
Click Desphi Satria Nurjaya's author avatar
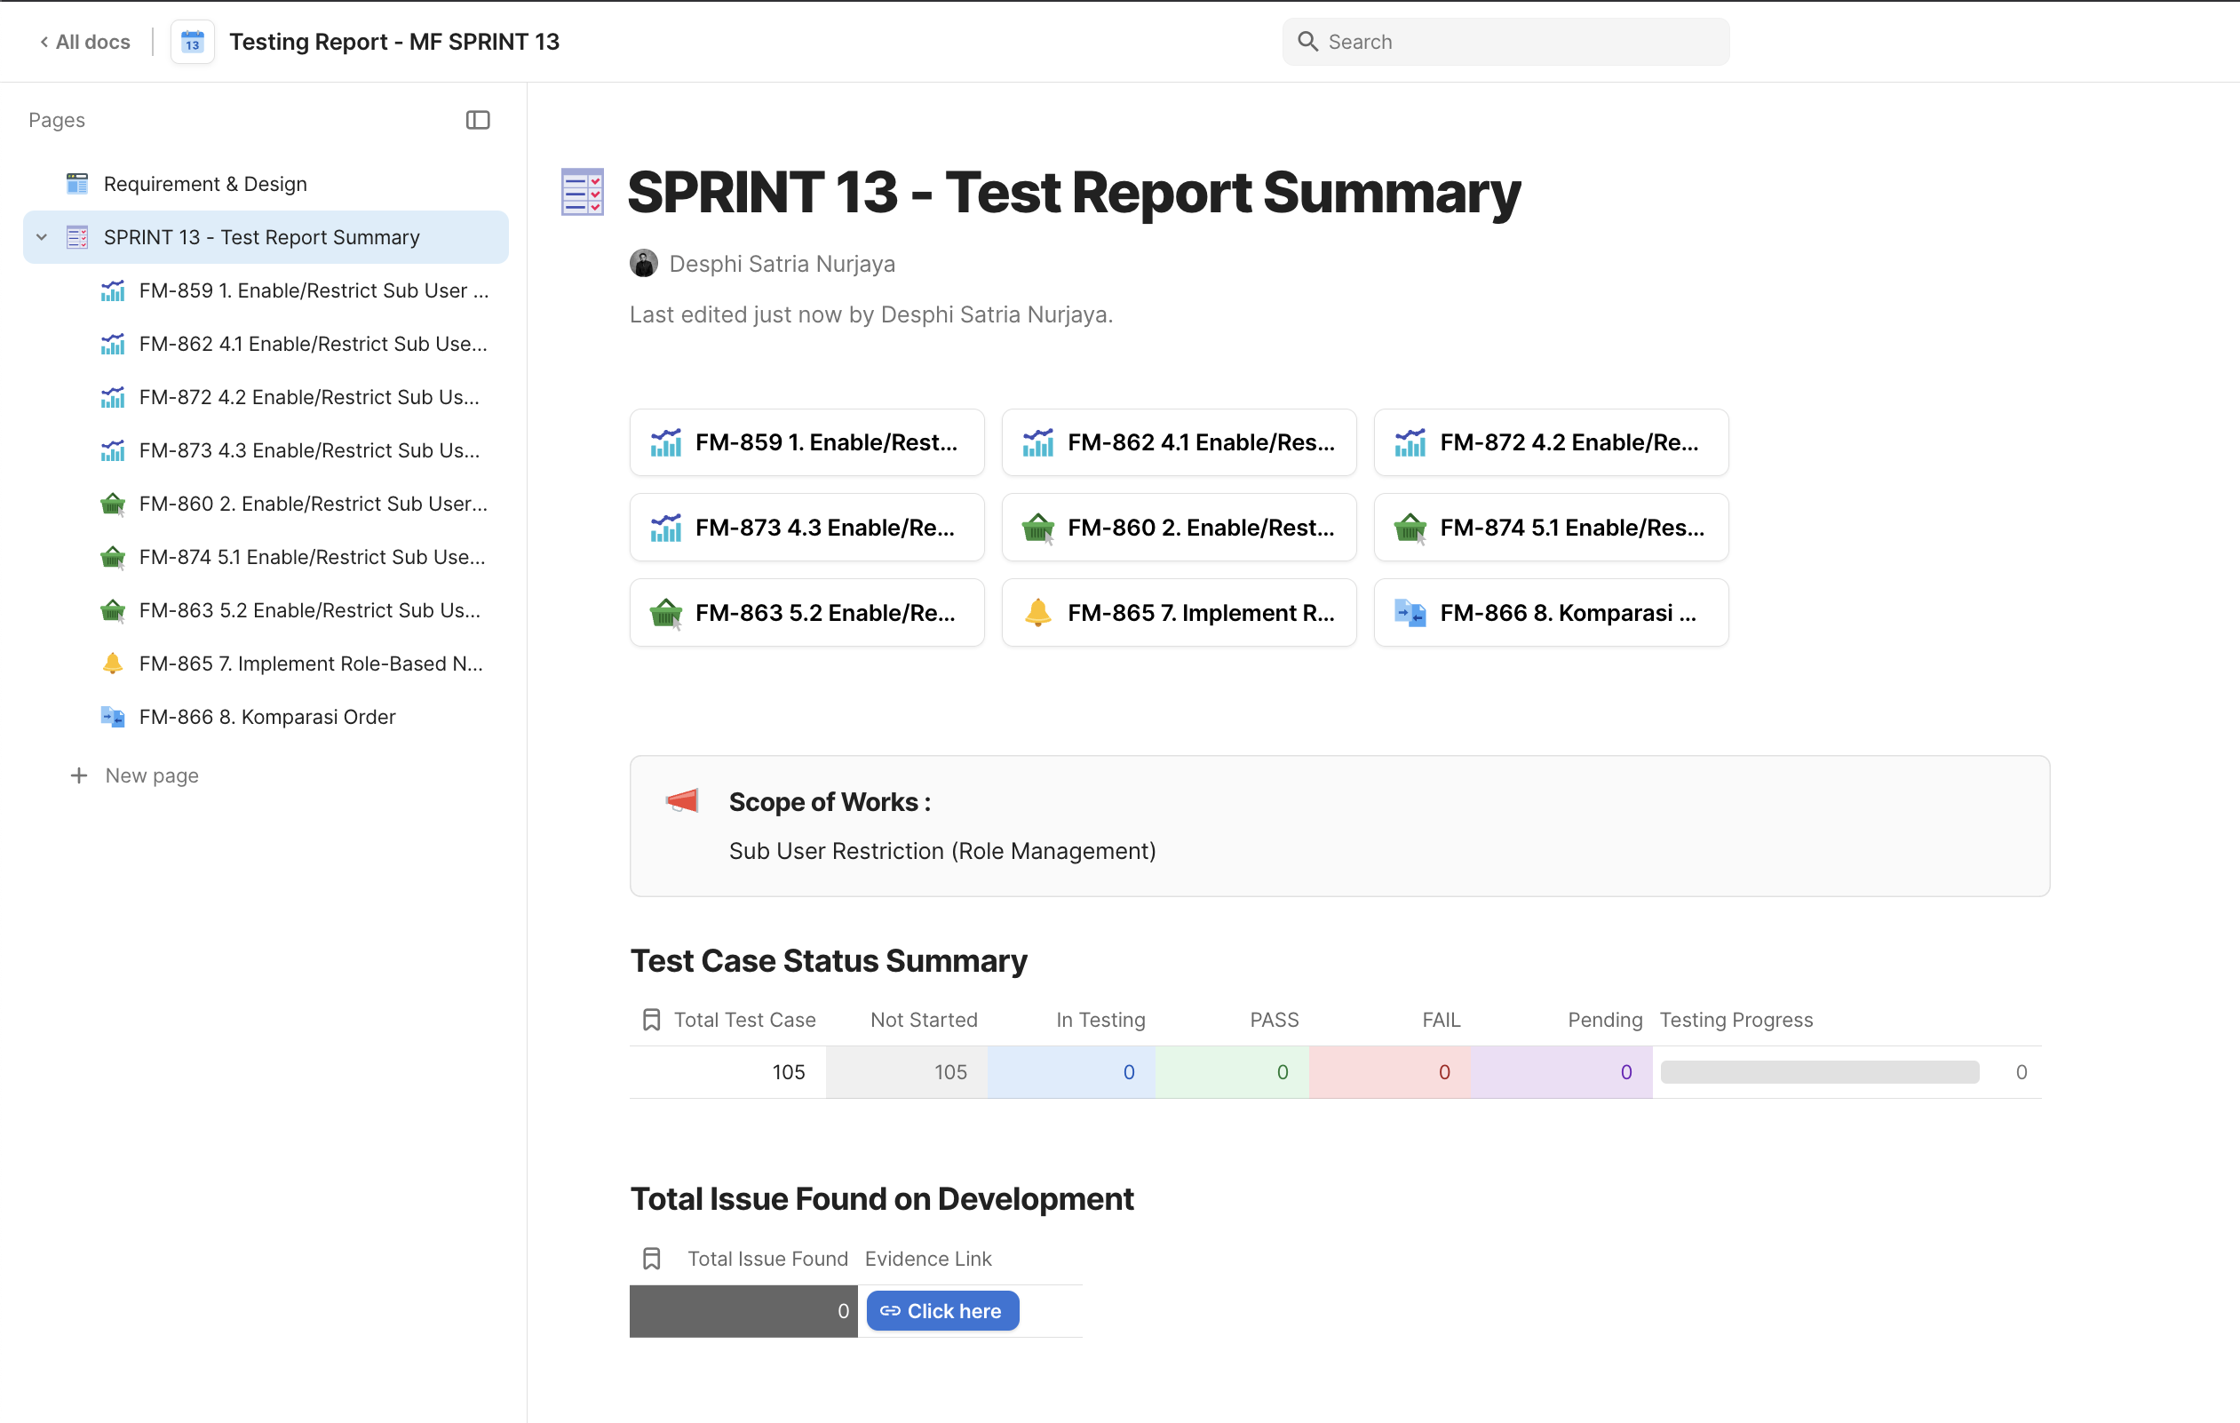click(644, 263)
